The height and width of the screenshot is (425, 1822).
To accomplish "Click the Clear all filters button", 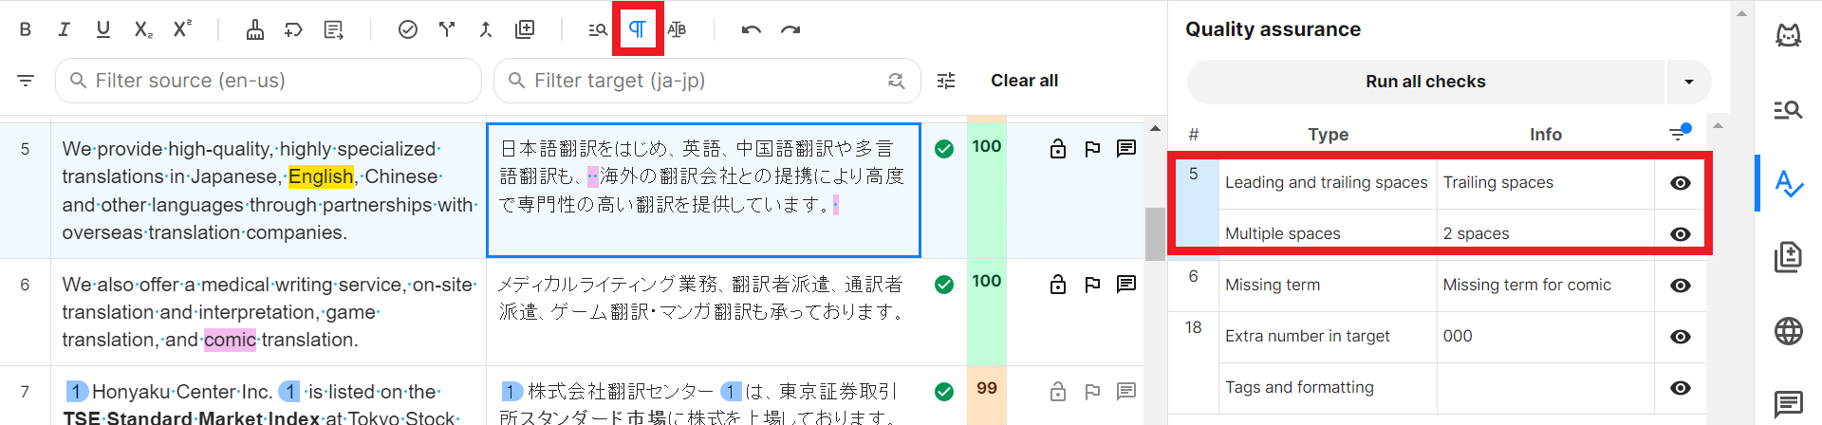I will click(x=1024, y=81).
